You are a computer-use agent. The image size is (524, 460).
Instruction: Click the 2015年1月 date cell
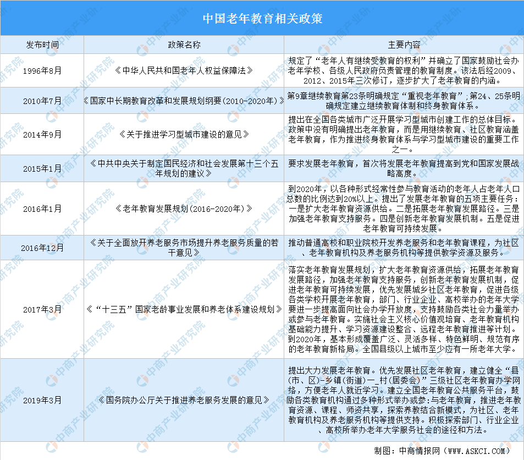click(x=42, y=168)
